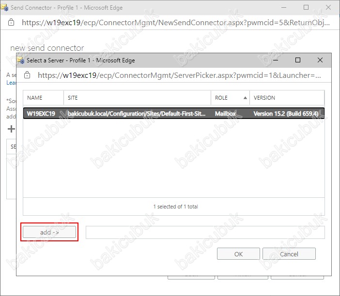Click lock icon in Select a Server address bar
This screenshot has height=296, width=340.
pos(27,75)
